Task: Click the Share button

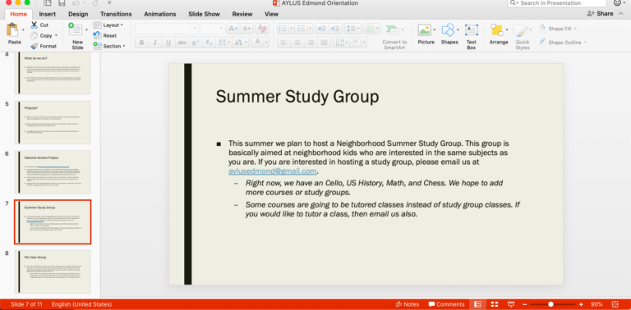Action: click(x=600, y=14)
